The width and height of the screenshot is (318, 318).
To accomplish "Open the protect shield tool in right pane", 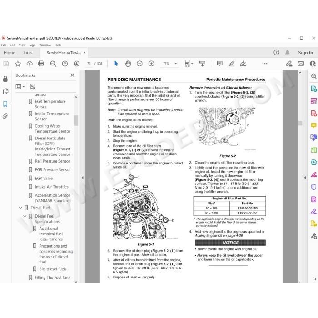I will tap(313, 187).
